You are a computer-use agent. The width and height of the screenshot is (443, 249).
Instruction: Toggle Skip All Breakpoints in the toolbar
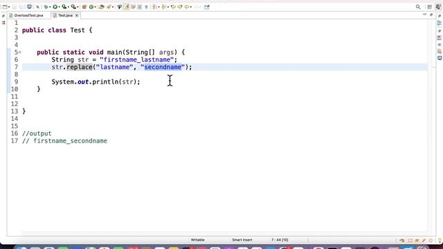(37, 7)
